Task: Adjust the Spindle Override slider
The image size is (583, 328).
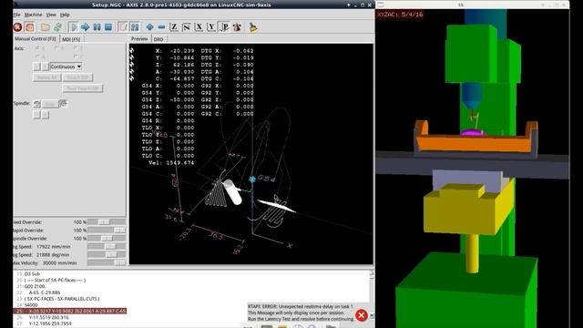Action: click(107, 239)
